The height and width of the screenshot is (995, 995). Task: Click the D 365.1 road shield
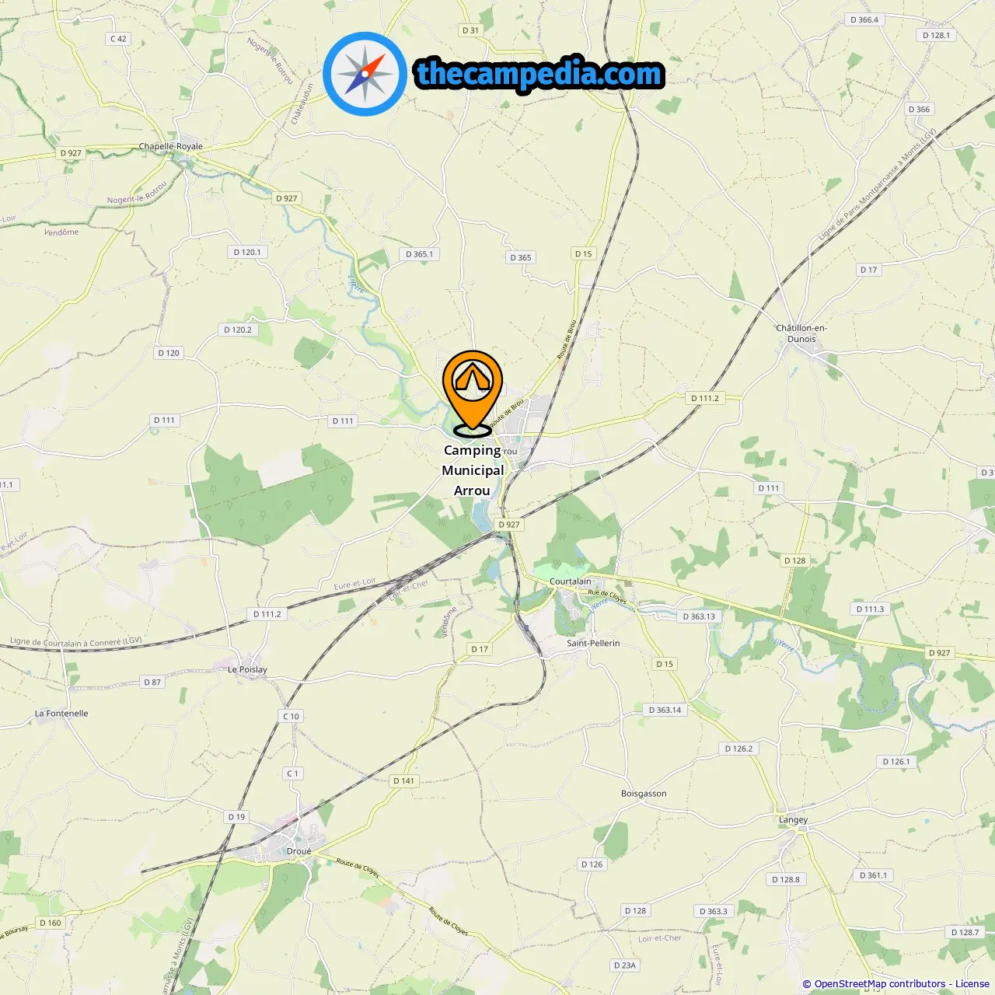(x=420, y=254)
